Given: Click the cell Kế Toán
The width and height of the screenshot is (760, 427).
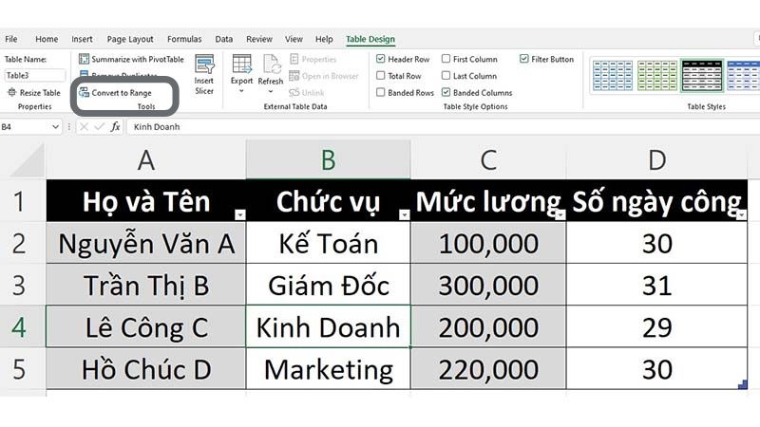Looking at the screenshot, I should point(328,243).
